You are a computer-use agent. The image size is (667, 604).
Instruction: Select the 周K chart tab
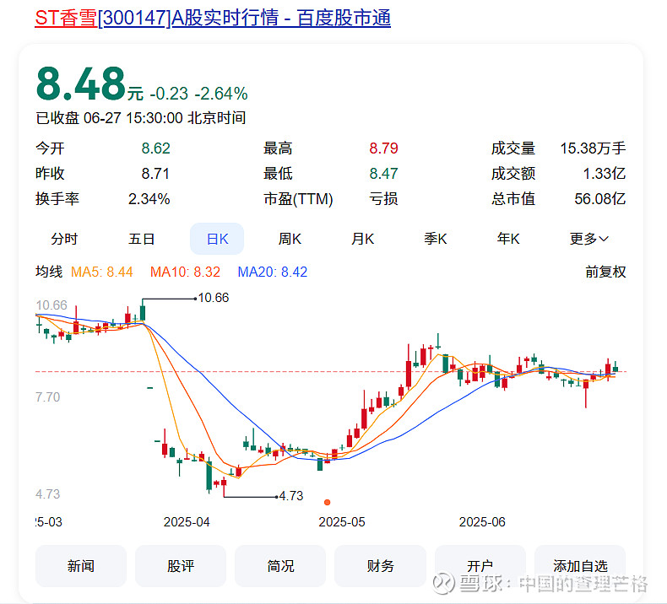(290, 239)
